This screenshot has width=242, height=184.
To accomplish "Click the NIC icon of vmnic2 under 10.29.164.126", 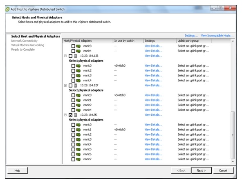I will click(x=78, y=71).
